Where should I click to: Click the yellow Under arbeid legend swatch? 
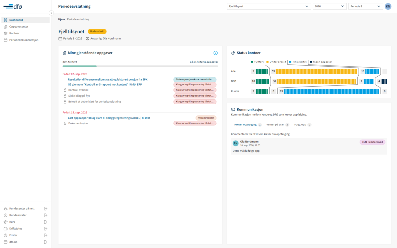tap(267, 62)
